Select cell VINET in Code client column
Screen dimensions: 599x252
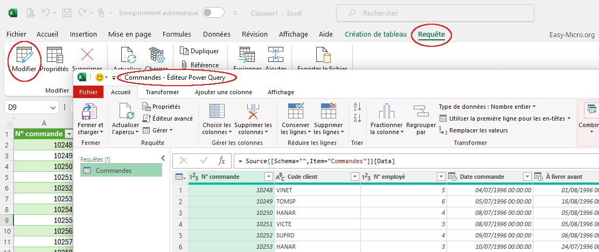pos(317,190)
